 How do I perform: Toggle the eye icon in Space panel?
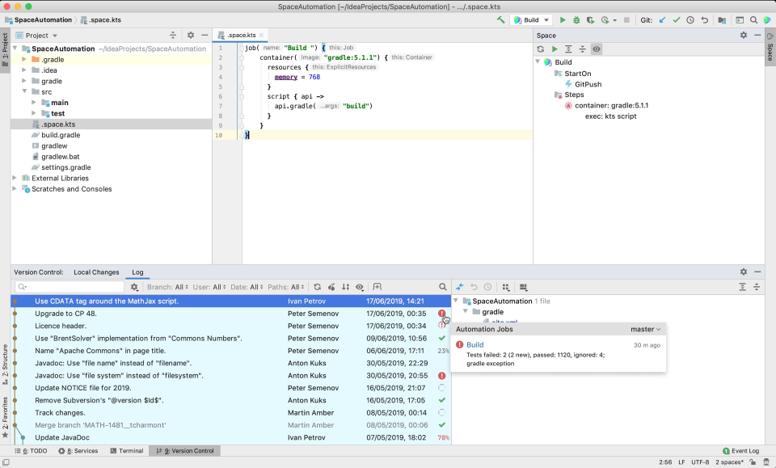596,49
